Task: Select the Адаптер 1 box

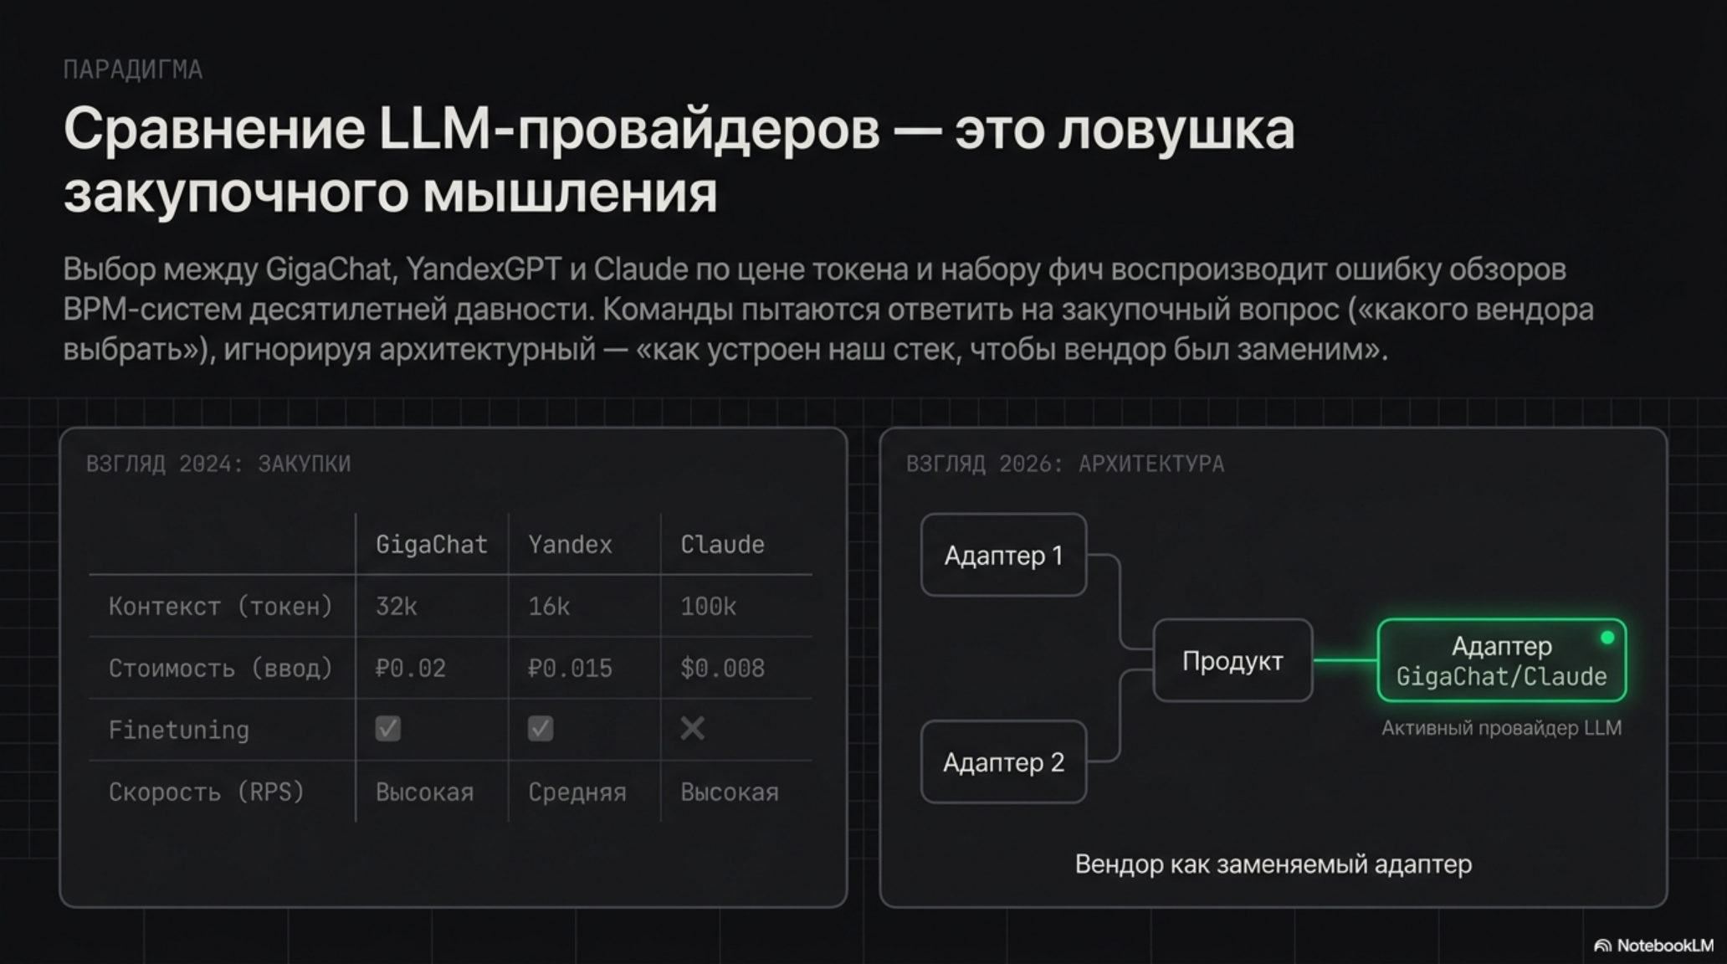Action: coord(1003,555)
